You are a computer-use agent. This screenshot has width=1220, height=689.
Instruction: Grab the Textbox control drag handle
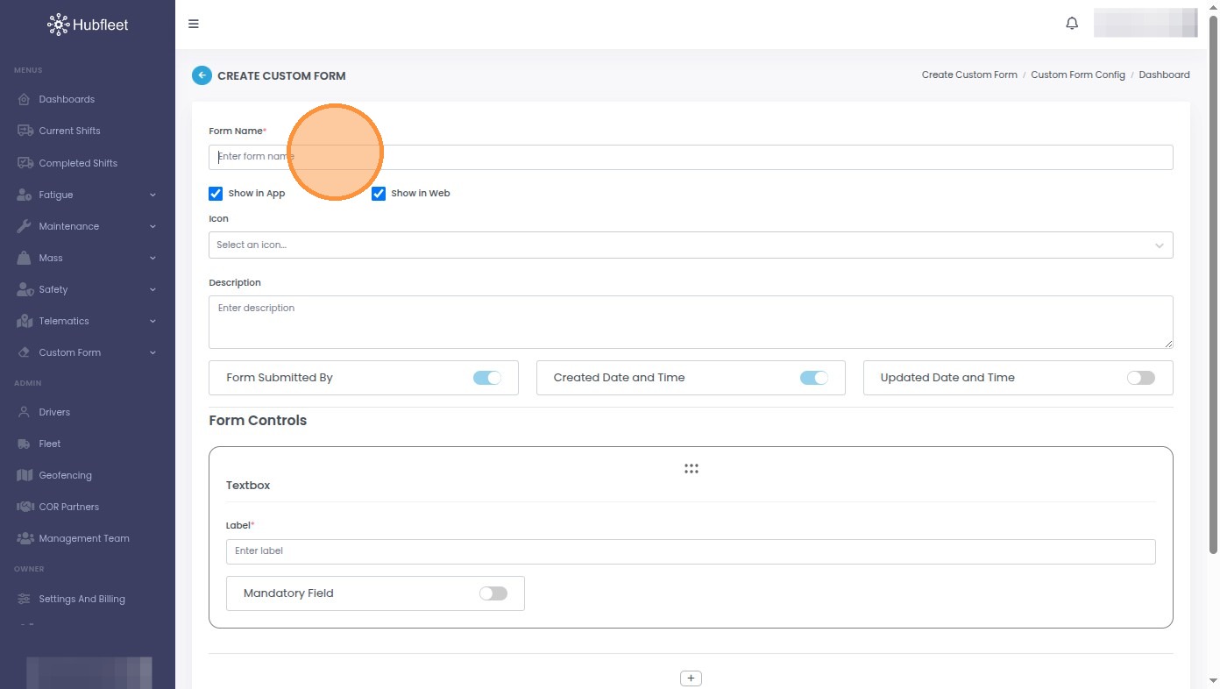coord(691,469)
